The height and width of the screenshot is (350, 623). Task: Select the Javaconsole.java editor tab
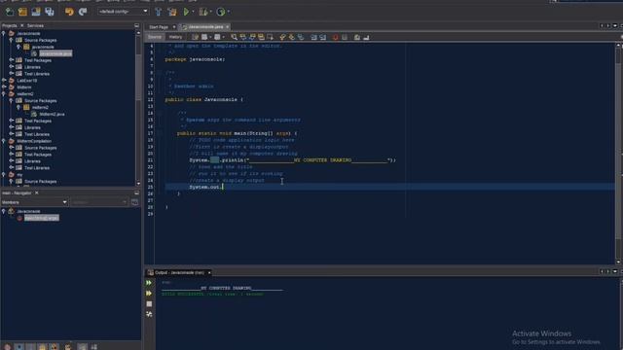click(x=205, y=27)
